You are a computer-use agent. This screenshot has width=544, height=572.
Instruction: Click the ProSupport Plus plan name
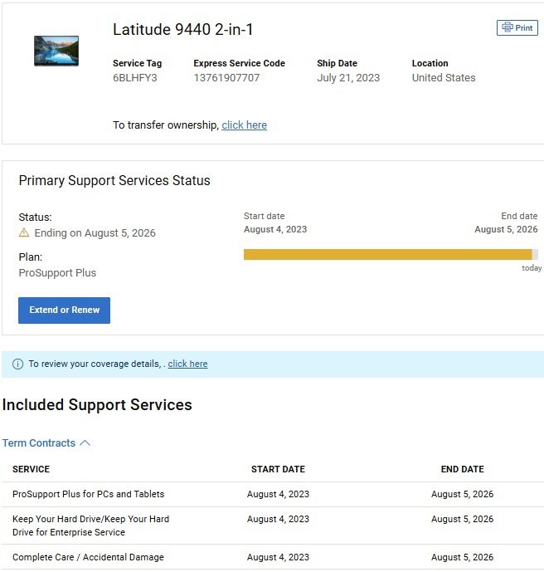click(x=57, y=273)
